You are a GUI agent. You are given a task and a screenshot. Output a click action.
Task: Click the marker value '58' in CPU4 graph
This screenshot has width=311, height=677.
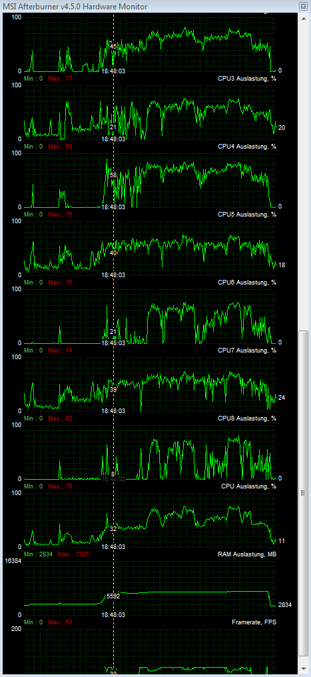tap(113, 175)
